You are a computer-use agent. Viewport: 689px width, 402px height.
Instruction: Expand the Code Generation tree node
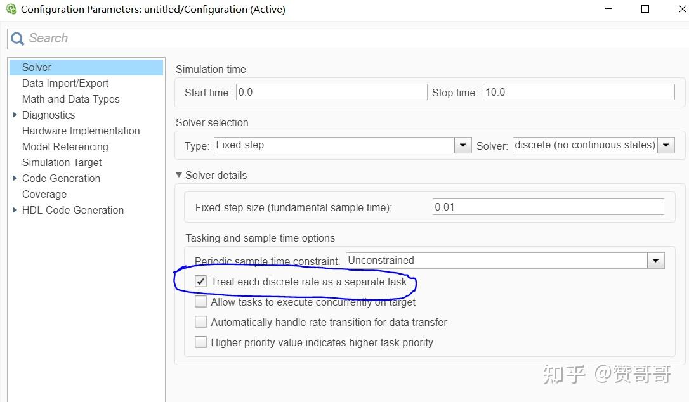tap(15, 178)
